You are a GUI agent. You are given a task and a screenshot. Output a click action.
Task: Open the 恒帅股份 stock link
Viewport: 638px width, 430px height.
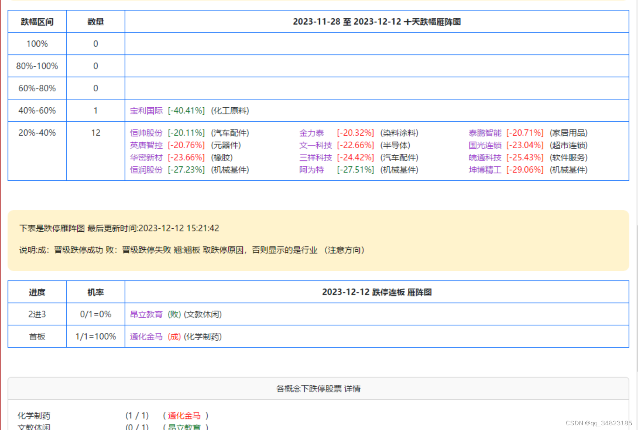146,133
